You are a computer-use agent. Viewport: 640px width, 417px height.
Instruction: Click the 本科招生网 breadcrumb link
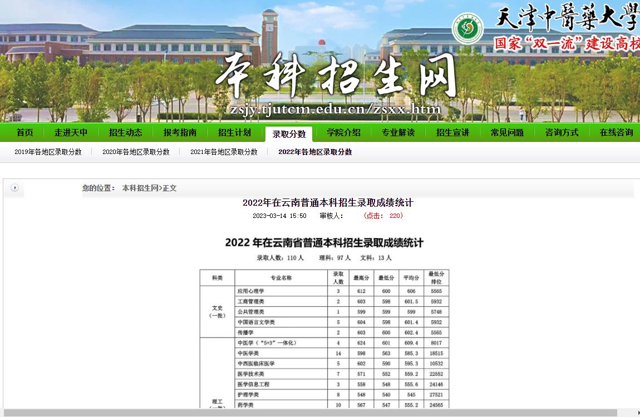click(x=140, y=188)
